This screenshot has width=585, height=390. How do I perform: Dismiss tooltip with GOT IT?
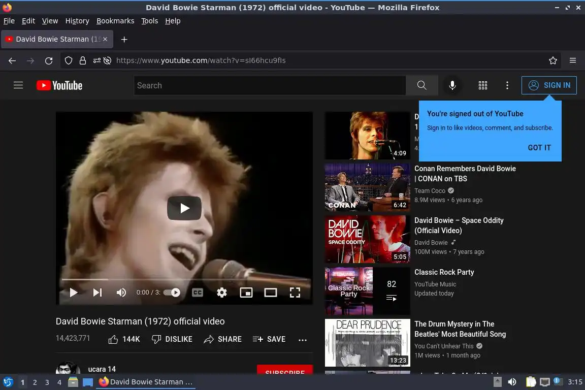tap(539, 147)
